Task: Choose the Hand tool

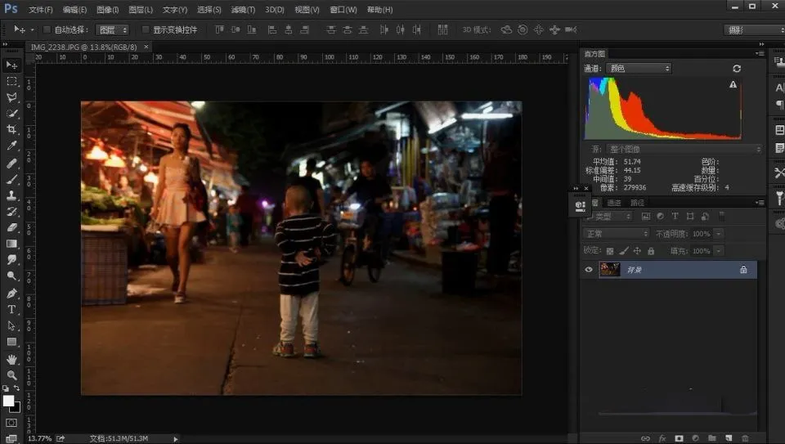Action: click(11, 358)
